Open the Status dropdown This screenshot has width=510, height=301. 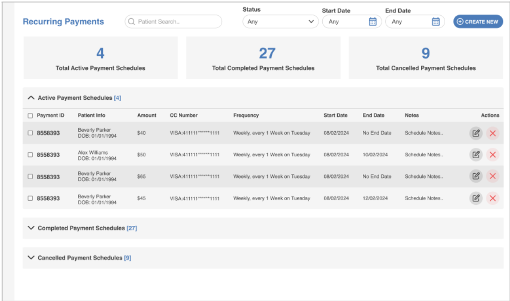click(x=280, y=21)
